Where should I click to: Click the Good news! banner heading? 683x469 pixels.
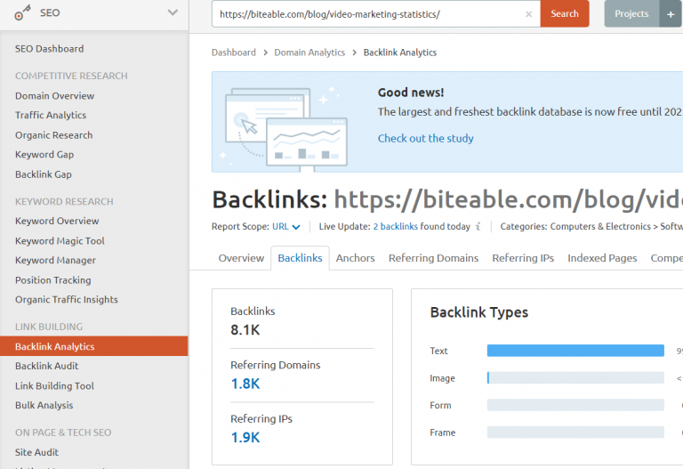click(411, 93)
